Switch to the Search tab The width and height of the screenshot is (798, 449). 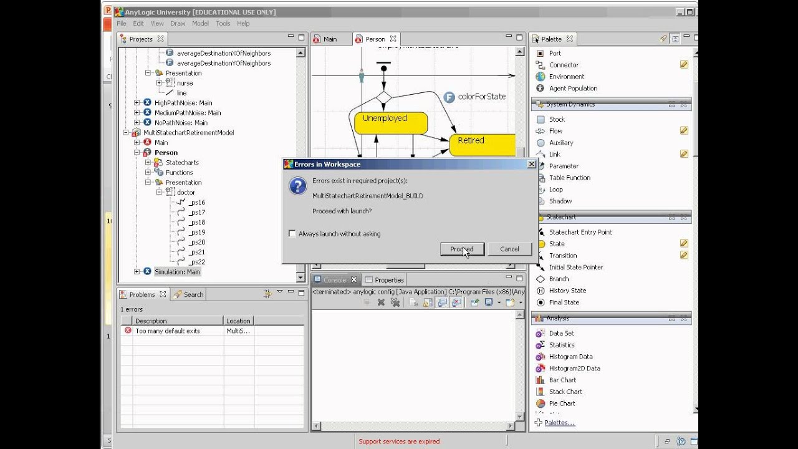click(x=189, y=294)
